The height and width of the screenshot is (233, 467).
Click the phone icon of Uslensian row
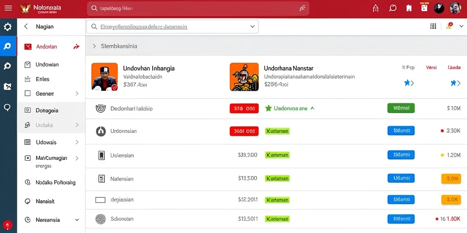pos(101,155)
